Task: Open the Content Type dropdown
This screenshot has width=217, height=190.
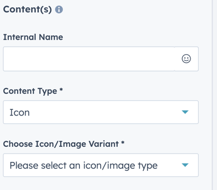Action: coord(101,112)
